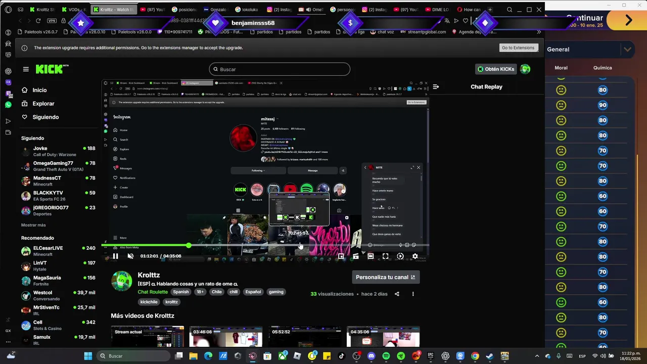The height and width of the screenshot is (364, 647).
Task: Open OmegaGaming77 channel
Action: point(58,166)
